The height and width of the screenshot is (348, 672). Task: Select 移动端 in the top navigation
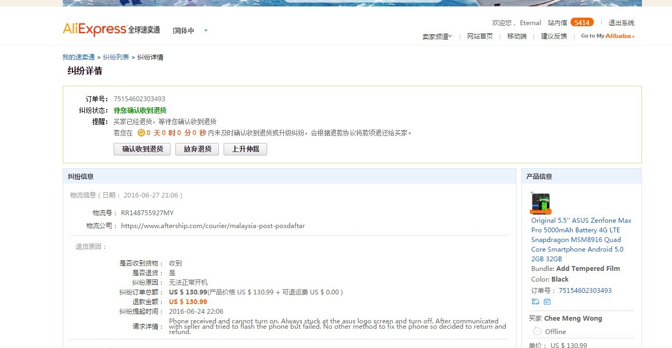point(516,36)
